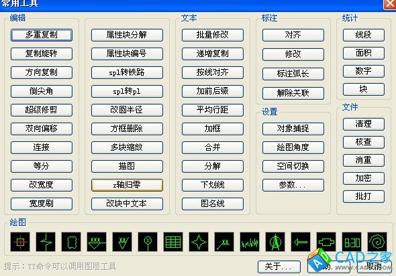Screen dimensions: 396x276
Task: Select the 8:30 digital number icon
Action: point(352,242)
